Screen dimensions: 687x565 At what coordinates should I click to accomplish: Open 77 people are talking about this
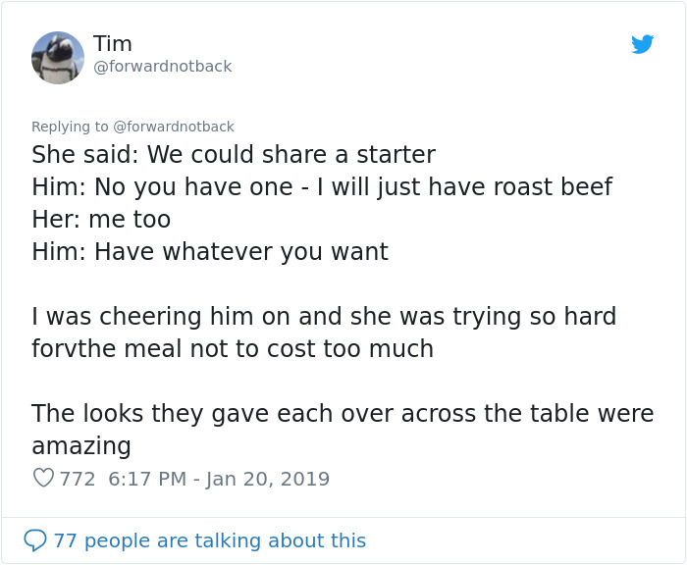click(x=209, y=540)
